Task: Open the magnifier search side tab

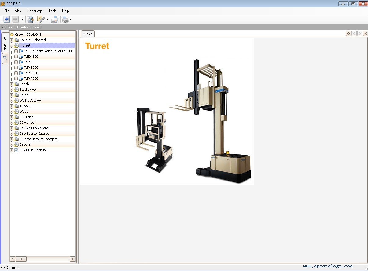Action: [x=5, y=58]
